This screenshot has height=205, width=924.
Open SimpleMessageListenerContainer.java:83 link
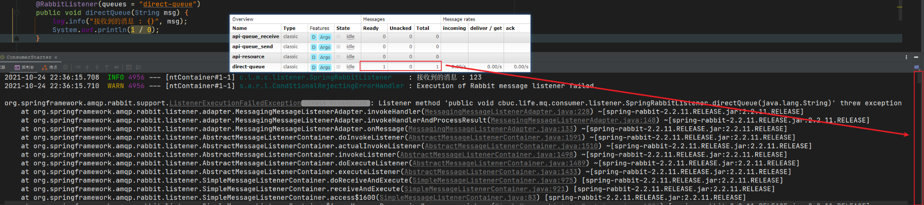(x=458, y=198)
